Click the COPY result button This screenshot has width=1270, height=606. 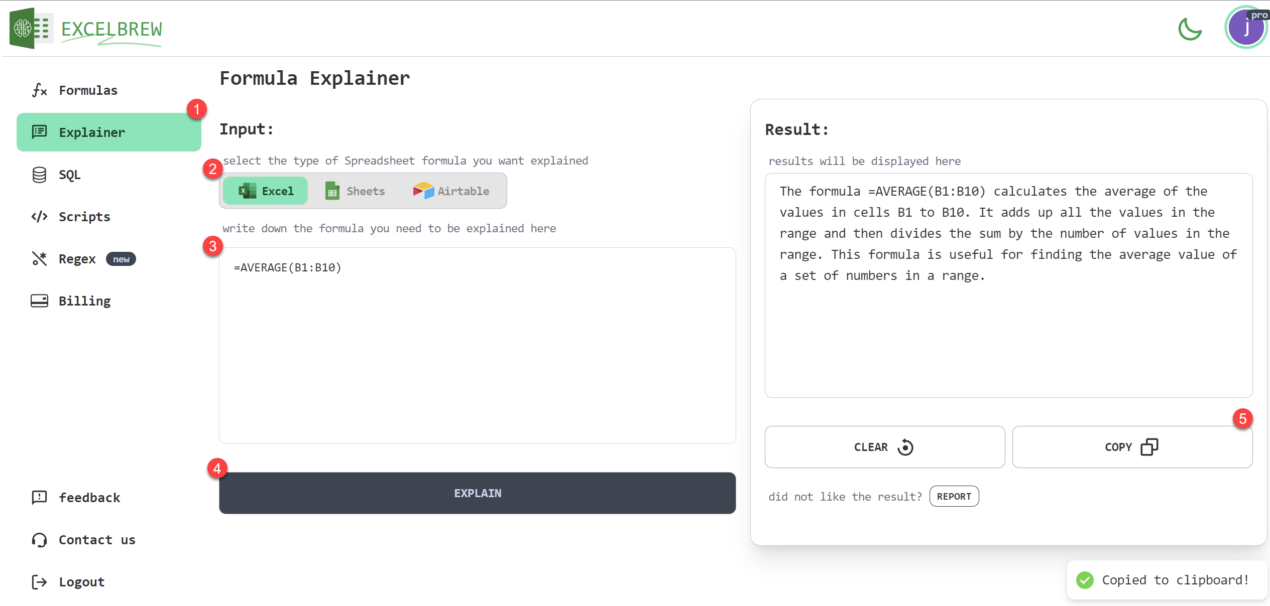point(1131,446)
